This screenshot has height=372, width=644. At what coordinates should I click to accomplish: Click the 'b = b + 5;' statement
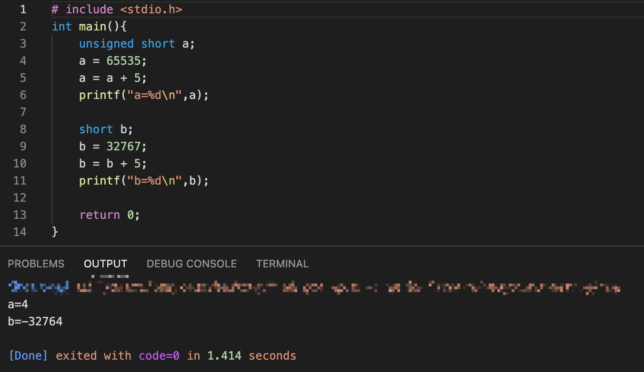[x=113, y=164]
